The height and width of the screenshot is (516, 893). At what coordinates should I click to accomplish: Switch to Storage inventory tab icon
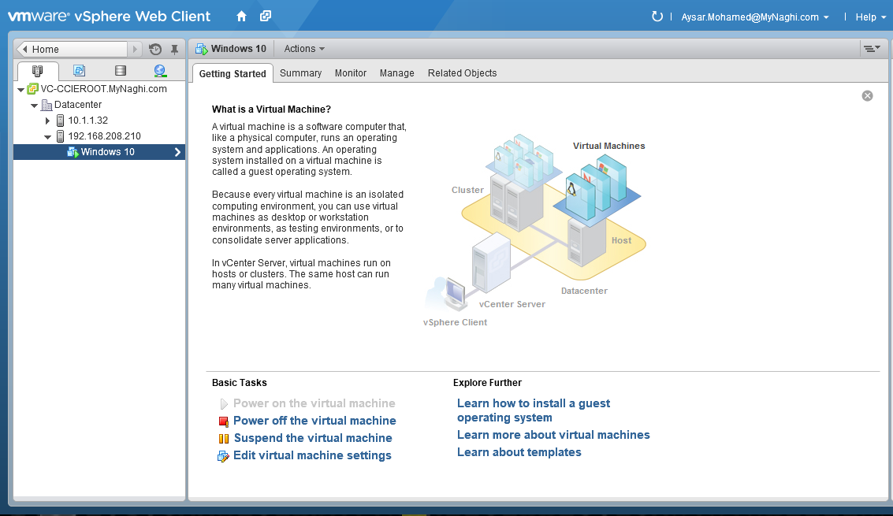click(x=120, y=71)
